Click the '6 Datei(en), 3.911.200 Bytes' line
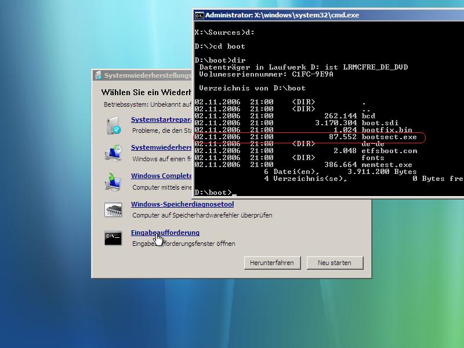This screenshot has width=464, height=348. [340, 172]
